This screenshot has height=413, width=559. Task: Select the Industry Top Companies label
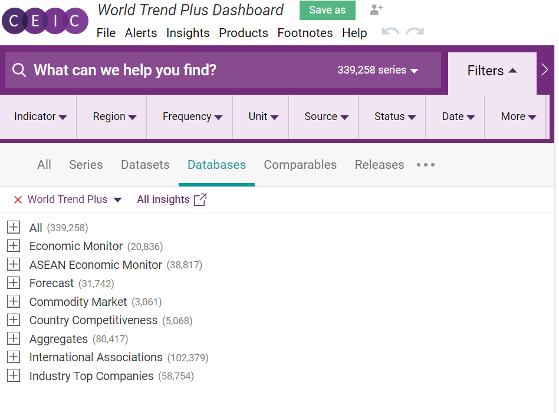[x=91, y=376]
